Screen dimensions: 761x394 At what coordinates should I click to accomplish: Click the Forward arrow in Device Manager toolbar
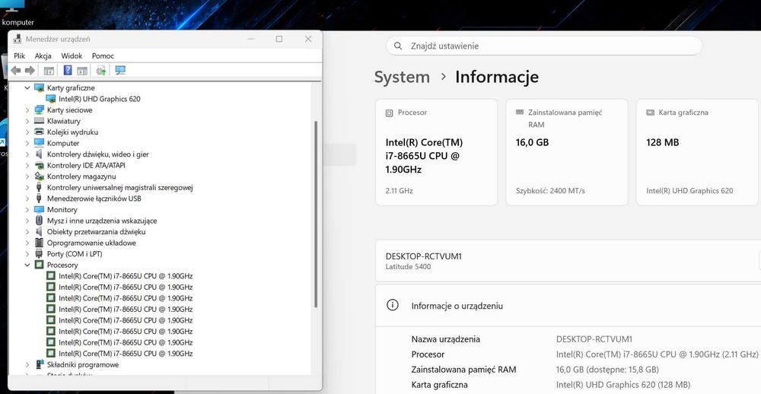tap(30, 70)
